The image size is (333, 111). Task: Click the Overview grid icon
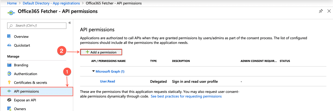(9, 36)
